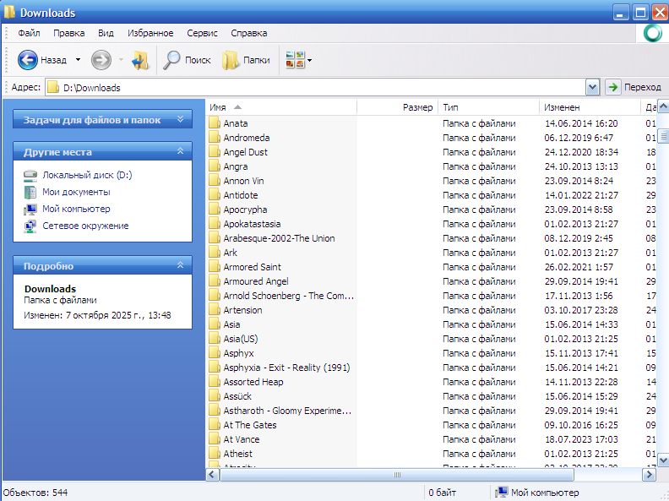Open the Forward button history dropdown

(121, 60)
